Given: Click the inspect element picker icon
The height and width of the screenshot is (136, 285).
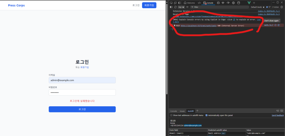Looking at the screenshot, I should [171, 3].
